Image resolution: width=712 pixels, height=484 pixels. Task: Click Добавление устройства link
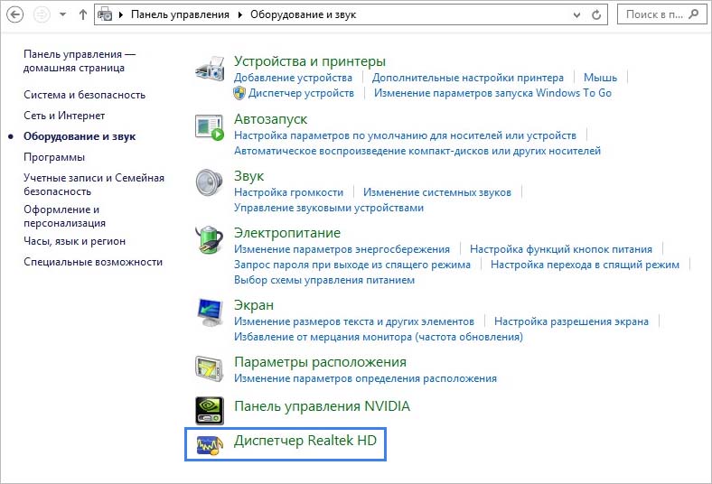pyautogui.click(x=293, y=78)
